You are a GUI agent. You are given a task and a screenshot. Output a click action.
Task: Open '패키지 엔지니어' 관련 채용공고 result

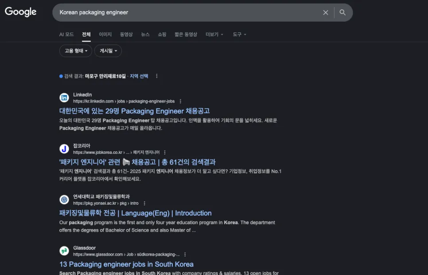tap(137, 162)
